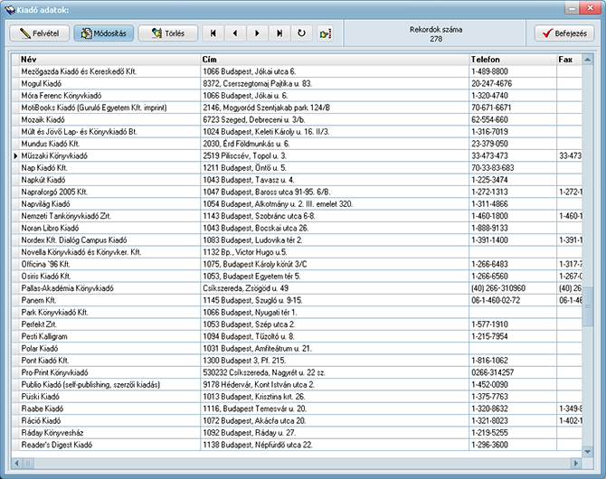The image size is (606, 479).
Task: Click the Fax column header
Action: 570,60
